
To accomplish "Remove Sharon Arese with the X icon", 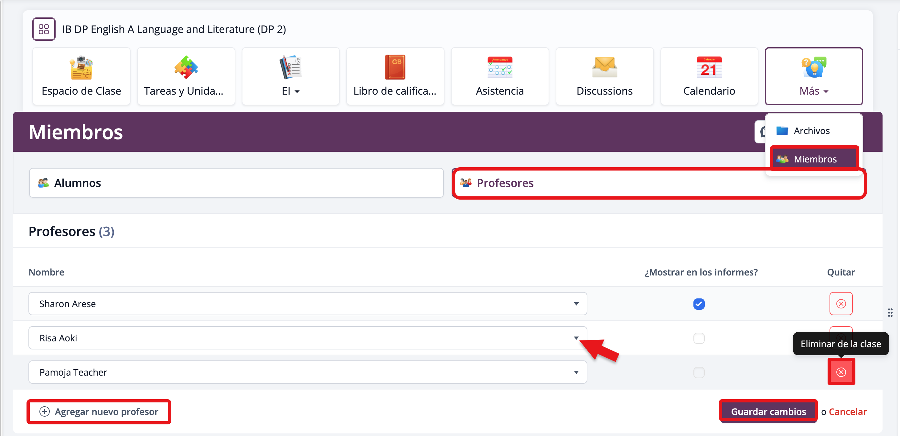I will 841,304.
